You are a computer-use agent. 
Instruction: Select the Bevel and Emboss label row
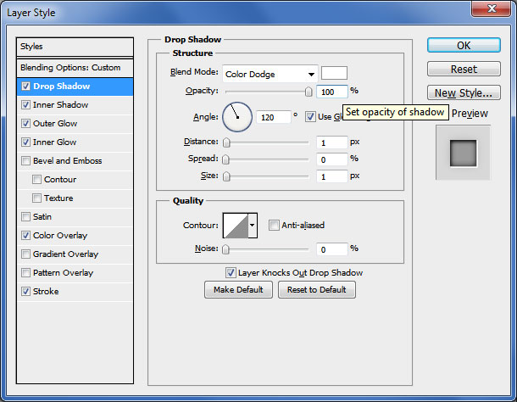tap(75, 161)
